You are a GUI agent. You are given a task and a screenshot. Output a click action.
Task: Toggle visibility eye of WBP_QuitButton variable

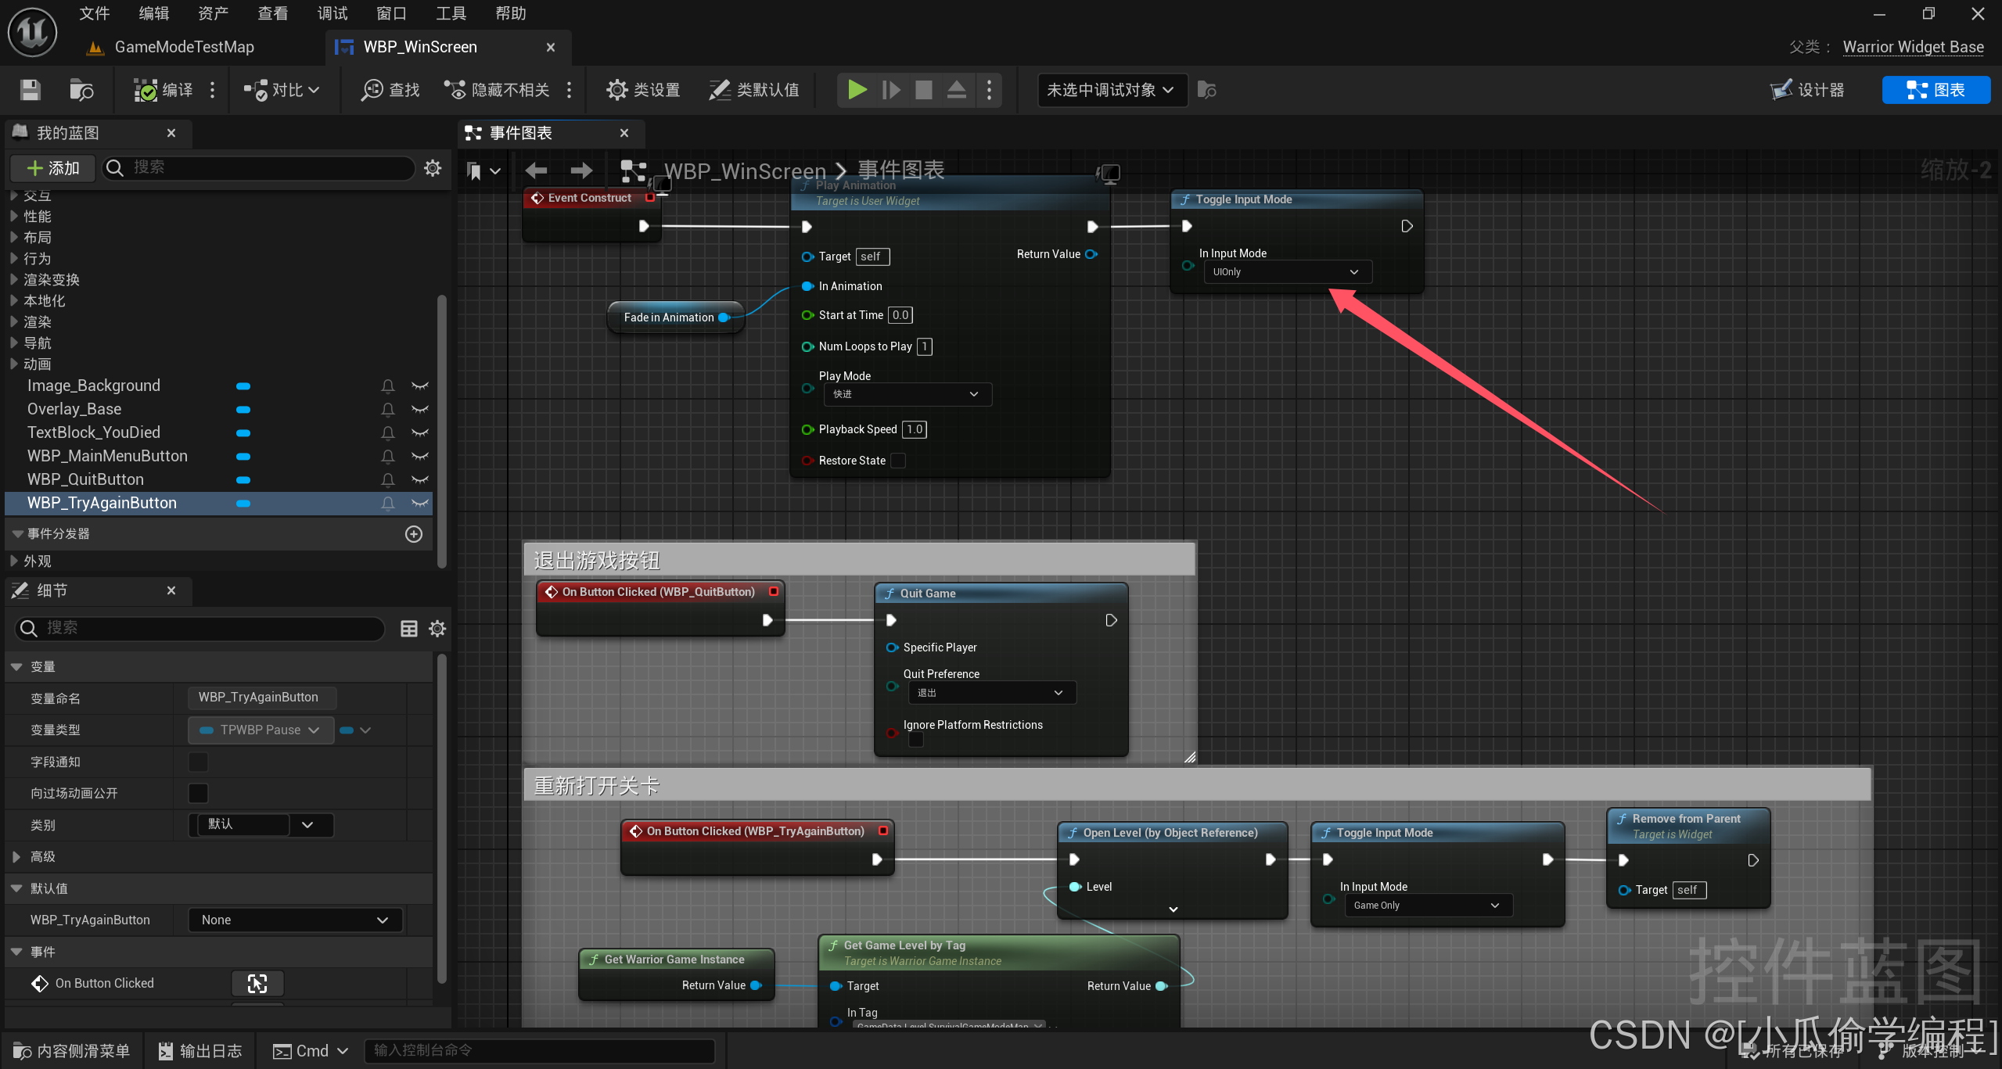(420, 479)
